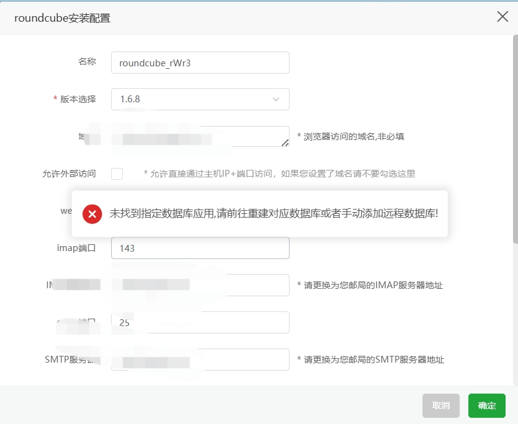Click the 名称 input field with roundcube_rWr3

tap(200, 63)
